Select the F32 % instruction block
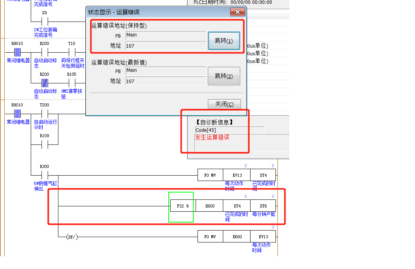This screenshot has height=269, width=415. click(x=183, y=206)
